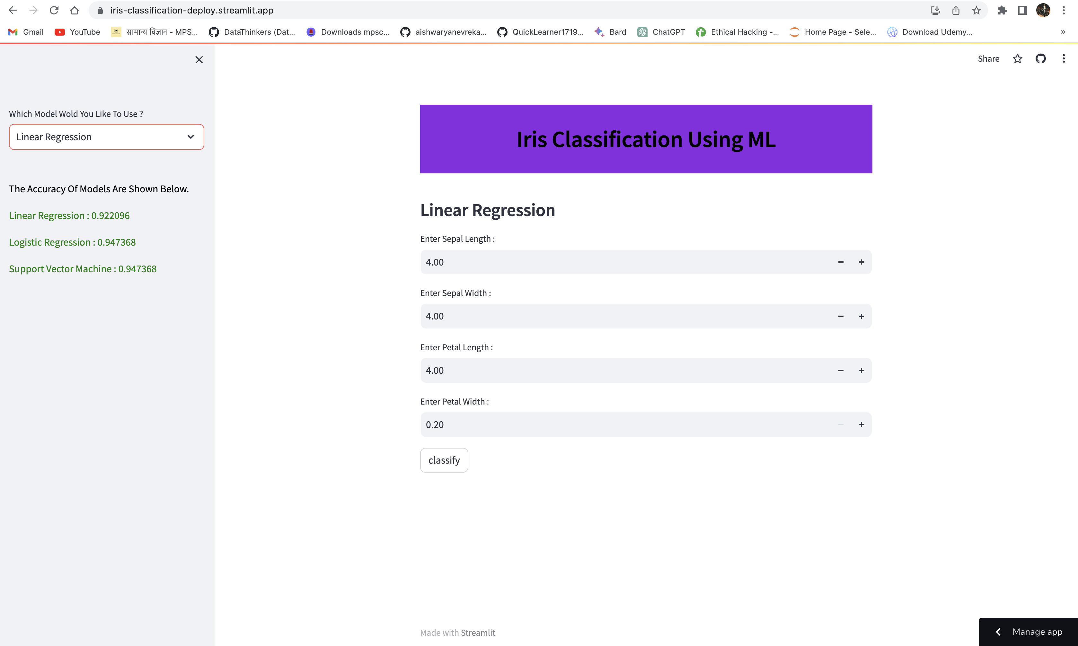Open the Streamlit footer link

(x=478, y=633)
